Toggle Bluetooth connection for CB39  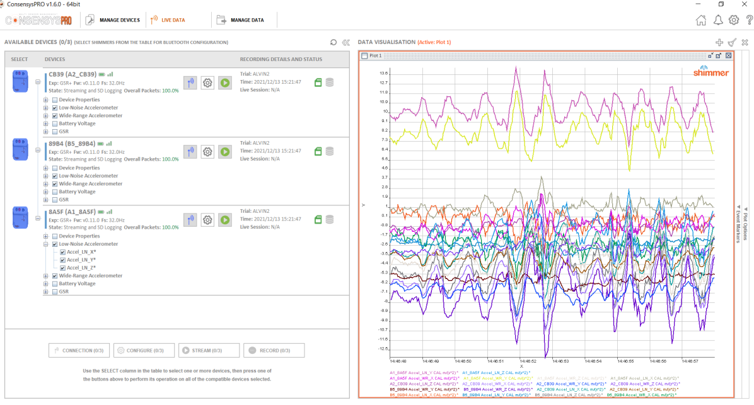tap(190, 83)
